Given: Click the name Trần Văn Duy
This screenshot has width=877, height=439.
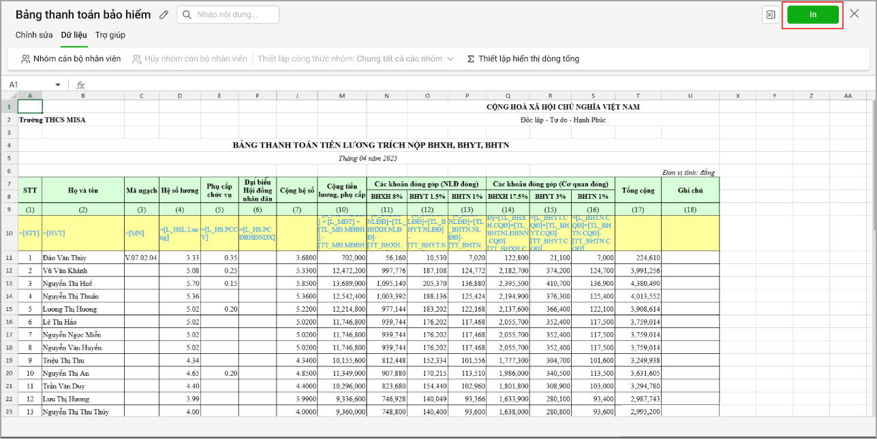Looking at the screenshot, I should 64,386.
